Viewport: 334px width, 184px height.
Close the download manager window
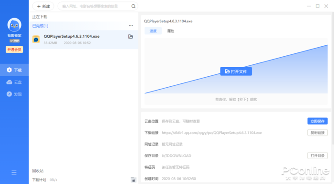[x=326, y=6]
